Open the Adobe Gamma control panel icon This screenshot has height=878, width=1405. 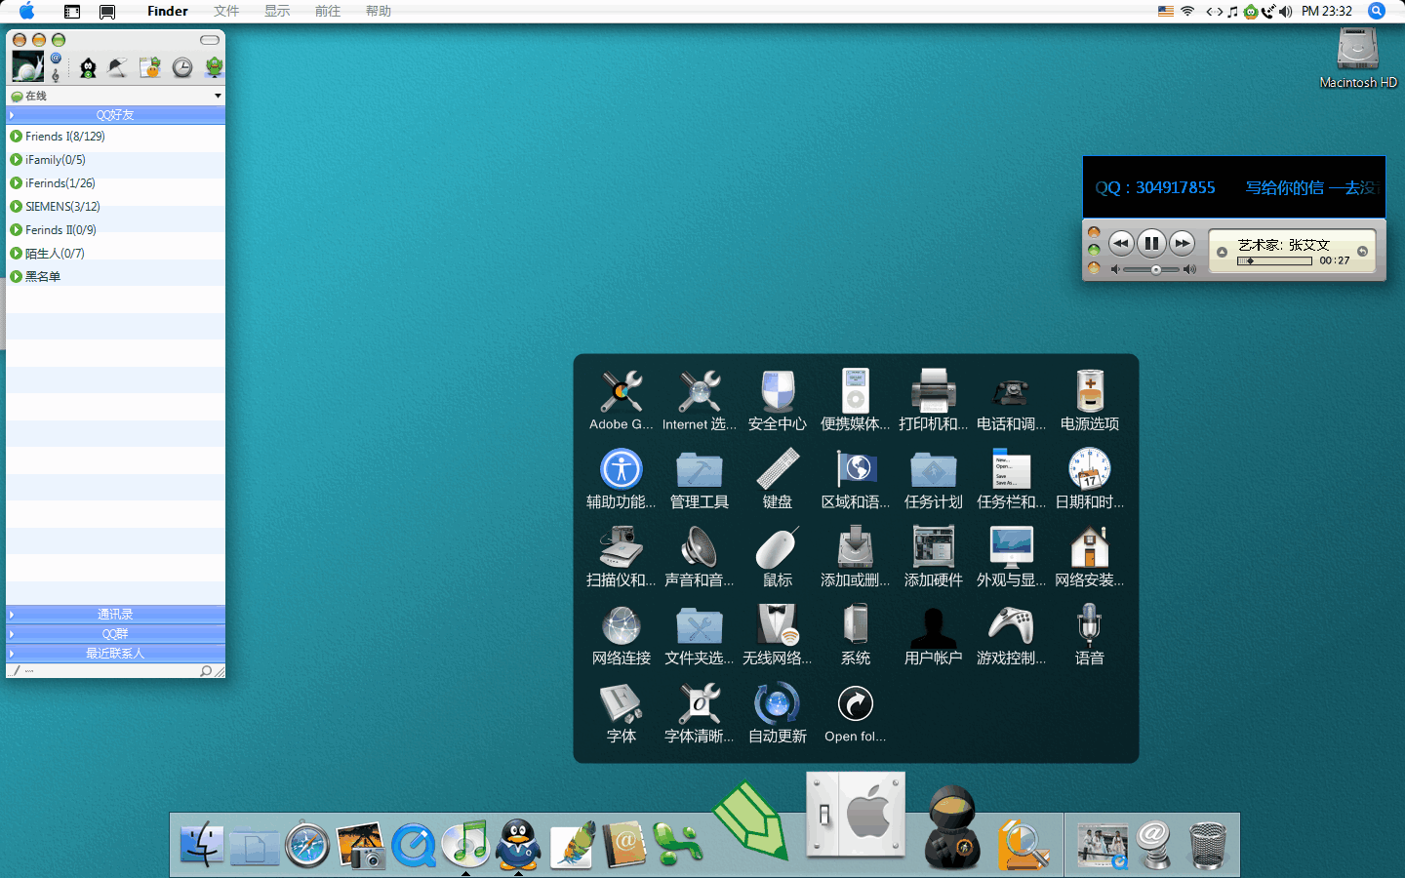click(622, 392)
